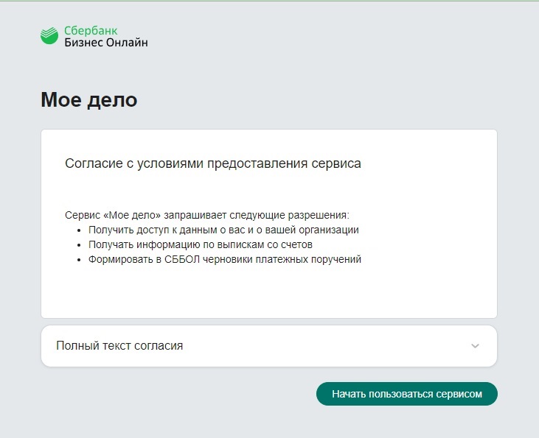Click "Получать информацию по выпискам со счетов" item
Screen dimensions: 539x438
point(200,244)
